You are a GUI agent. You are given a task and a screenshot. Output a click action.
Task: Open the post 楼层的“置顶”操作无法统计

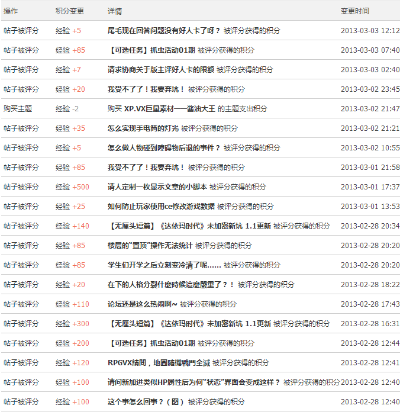(x=150, y=246)
